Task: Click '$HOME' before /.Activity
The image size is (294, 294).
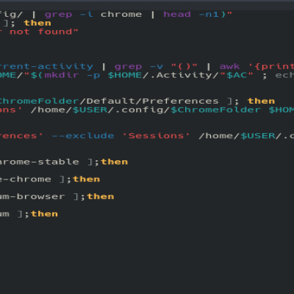Action: (125, 75)
